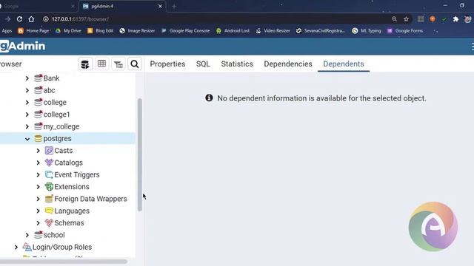Expand the my_college database node
Viewport: 474px width, 266px height.
[x=27, y=126]
